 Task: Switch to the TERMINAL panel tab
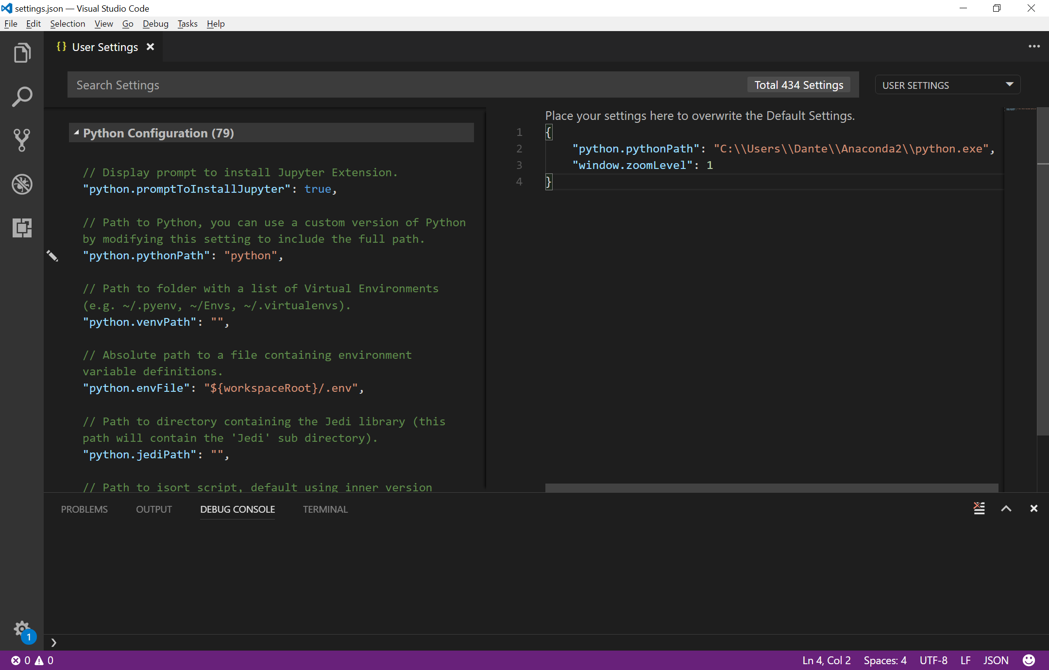tap(325, 509)
